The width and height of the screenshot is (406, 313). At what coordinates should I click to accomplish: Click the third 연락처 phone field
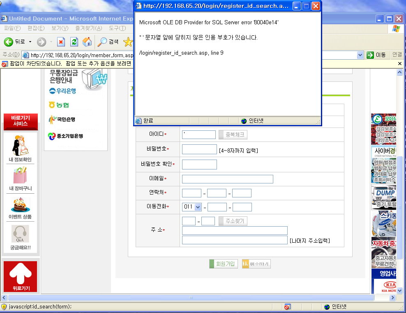242,193
